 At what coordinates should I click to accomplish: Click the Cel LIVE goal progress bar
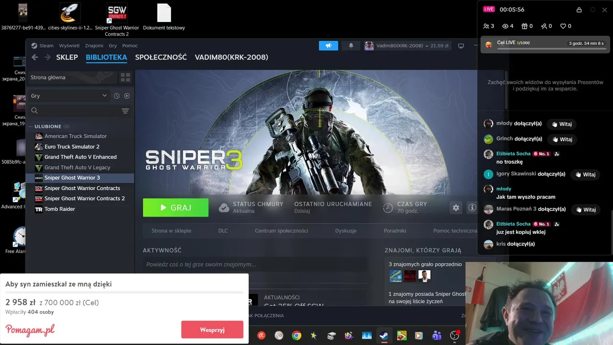tap(551, 48)
